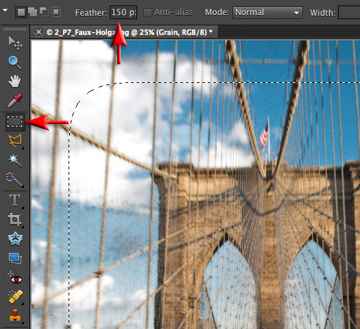
Task: Select the Magnetic Lasso tool
Action: point(15,141)
